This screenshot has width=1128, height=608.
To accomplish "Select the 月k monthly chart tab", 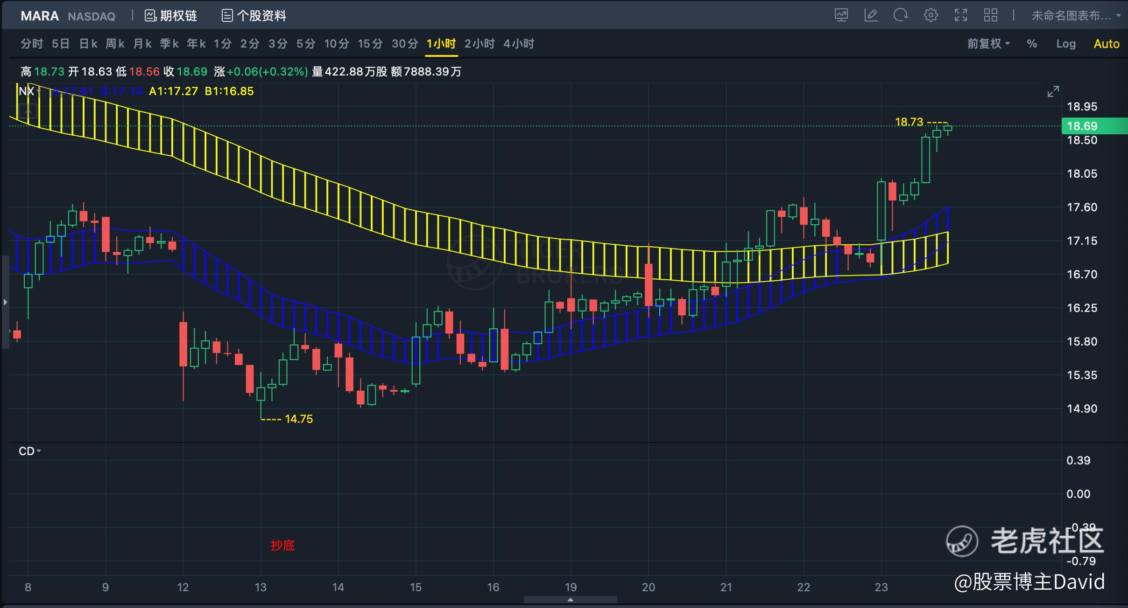I will [142, 44].
